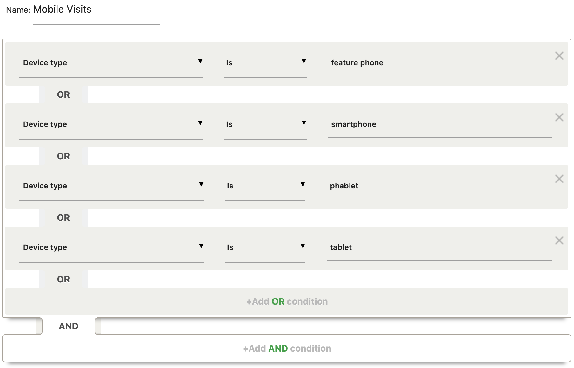Viewport: 574px width, 368px height.
Task: Open Device type dropdown in feature phone row
Action: pos(110,63)
